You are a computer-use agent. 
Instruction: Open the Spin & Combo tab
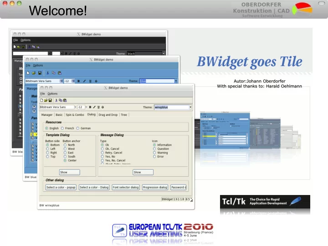[x=75, y=115]
